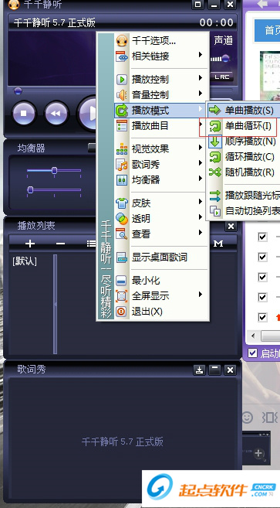The width and height of the screenshot is (280, 508).
Task: Go to previous track button
Action: (56, 114)
